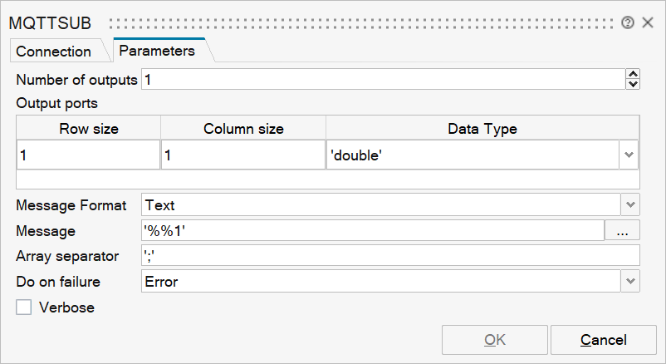Close the MQTTSUB dialog
Image resolution: width=666 pixels, height=364 pixels.
(648, 22)
